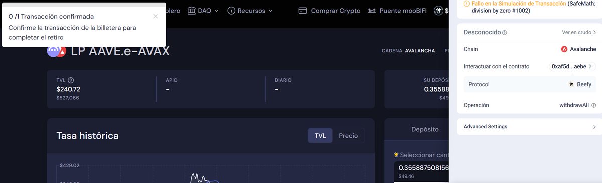Click the 'withdrawAll' operation value
This screenshot has height=183, width=602.
point(574,106)
